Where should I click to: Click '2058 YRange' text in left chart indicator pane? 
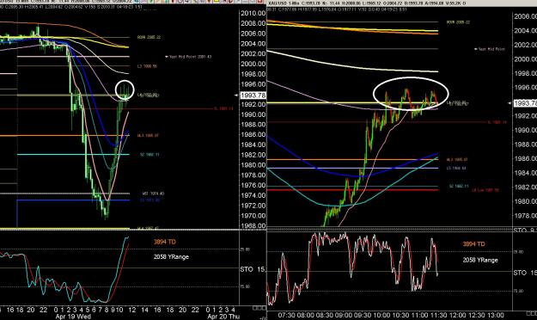[171, 257]
